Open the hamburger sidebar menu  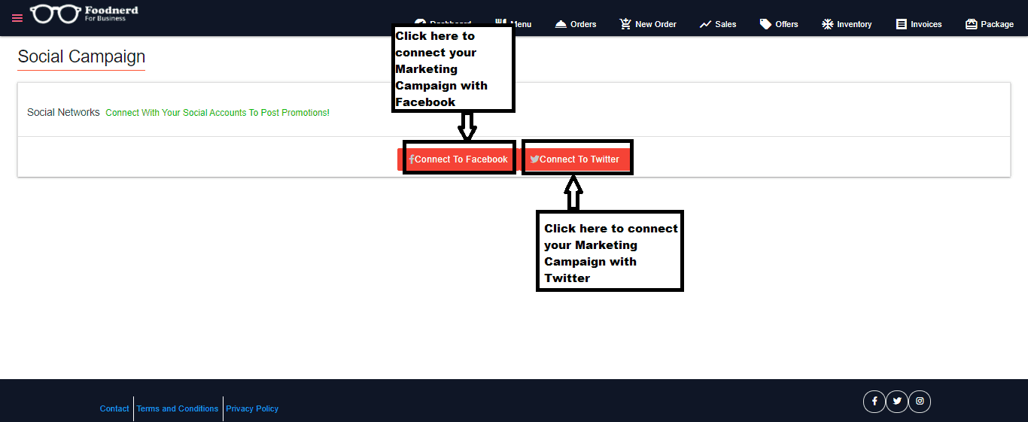17,18
